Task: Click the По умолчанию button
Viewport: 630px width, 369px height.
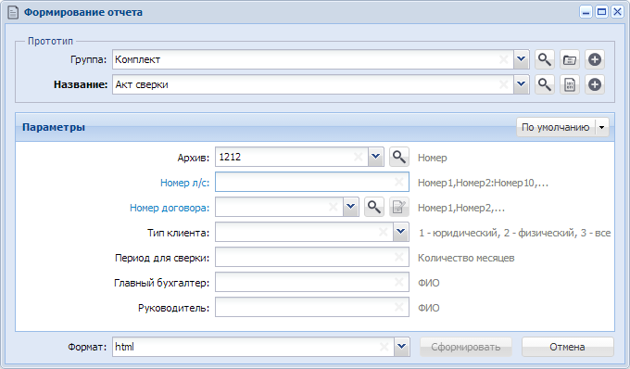Action: pos(556,127)
